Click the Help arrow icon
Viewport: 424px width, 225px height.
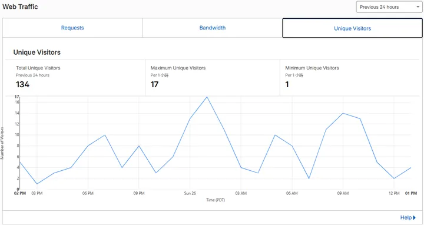point(415,217)
